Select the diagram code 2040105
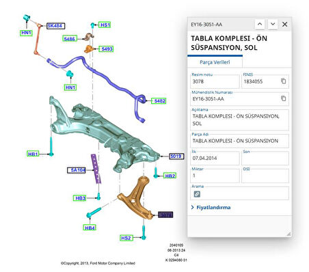309x272 pixels. tap(176, 245)
